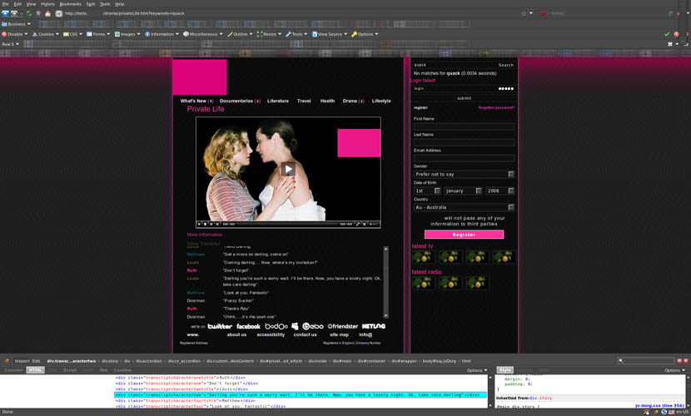Open the Images toolbar dropdown
The width and height of the screenshot is (691, 416).
[x=127, y=34]
